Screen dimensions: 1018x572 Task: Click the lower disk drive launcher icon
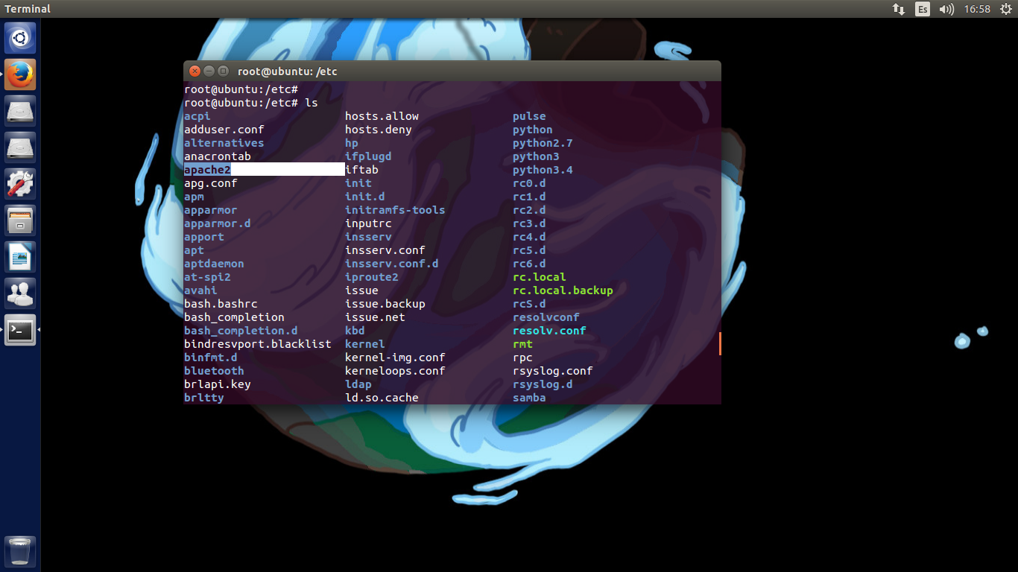coord(20,147)
